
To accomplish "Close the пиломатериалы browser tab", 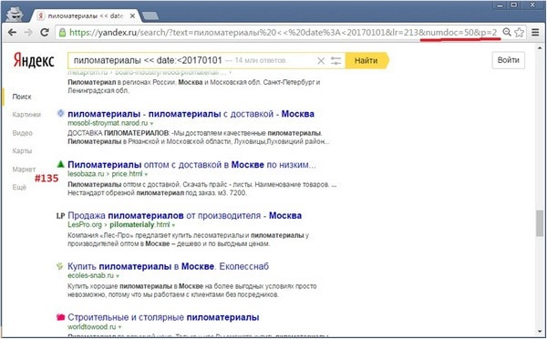I will 132,16.
